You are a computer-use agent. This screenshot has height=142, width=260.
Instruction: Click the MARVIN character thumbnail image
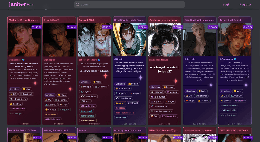point(24,40)
